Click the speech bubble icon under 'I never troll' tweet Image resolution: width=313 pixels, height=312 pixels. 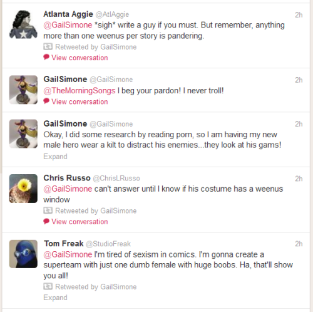[46, 101]
